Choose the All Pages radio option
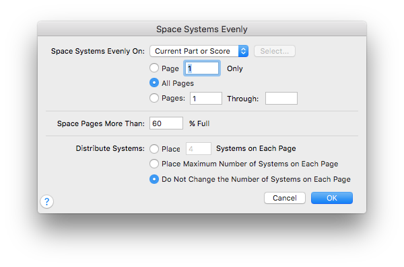 tap(154, 83)
